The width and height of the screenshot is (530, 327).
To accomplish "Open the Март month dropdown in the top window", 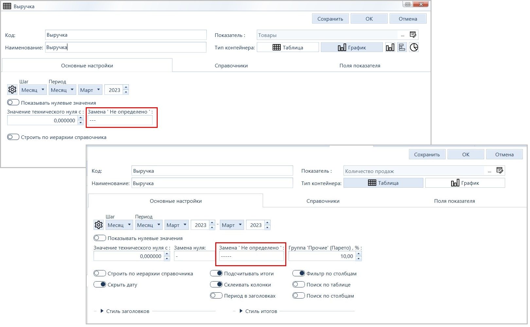I will pos(90,90).
